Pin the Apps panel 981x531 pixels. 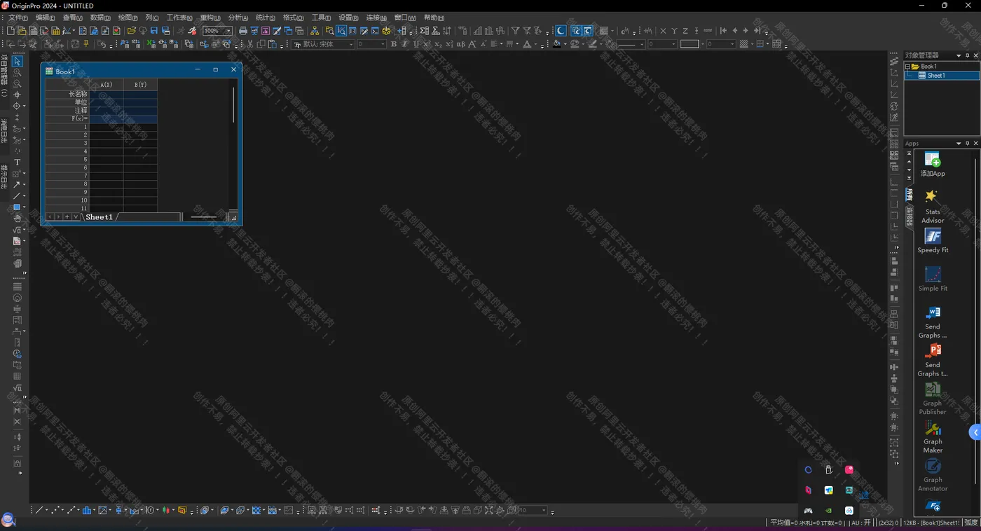click(x=967, y=144)
